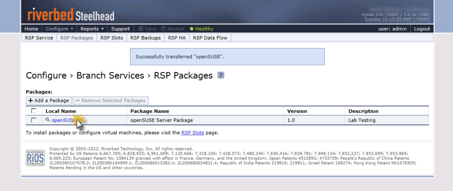Open the RSP Backups tab

(146, 38)
